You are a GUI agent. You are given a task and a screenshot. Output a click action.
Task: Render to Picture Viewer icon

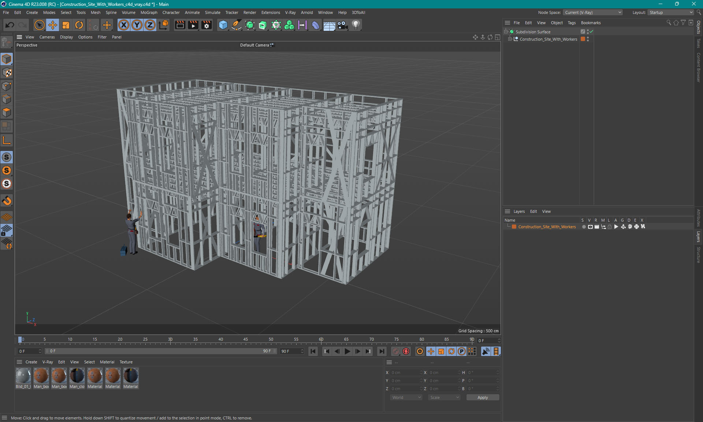[x=193, y=25]
